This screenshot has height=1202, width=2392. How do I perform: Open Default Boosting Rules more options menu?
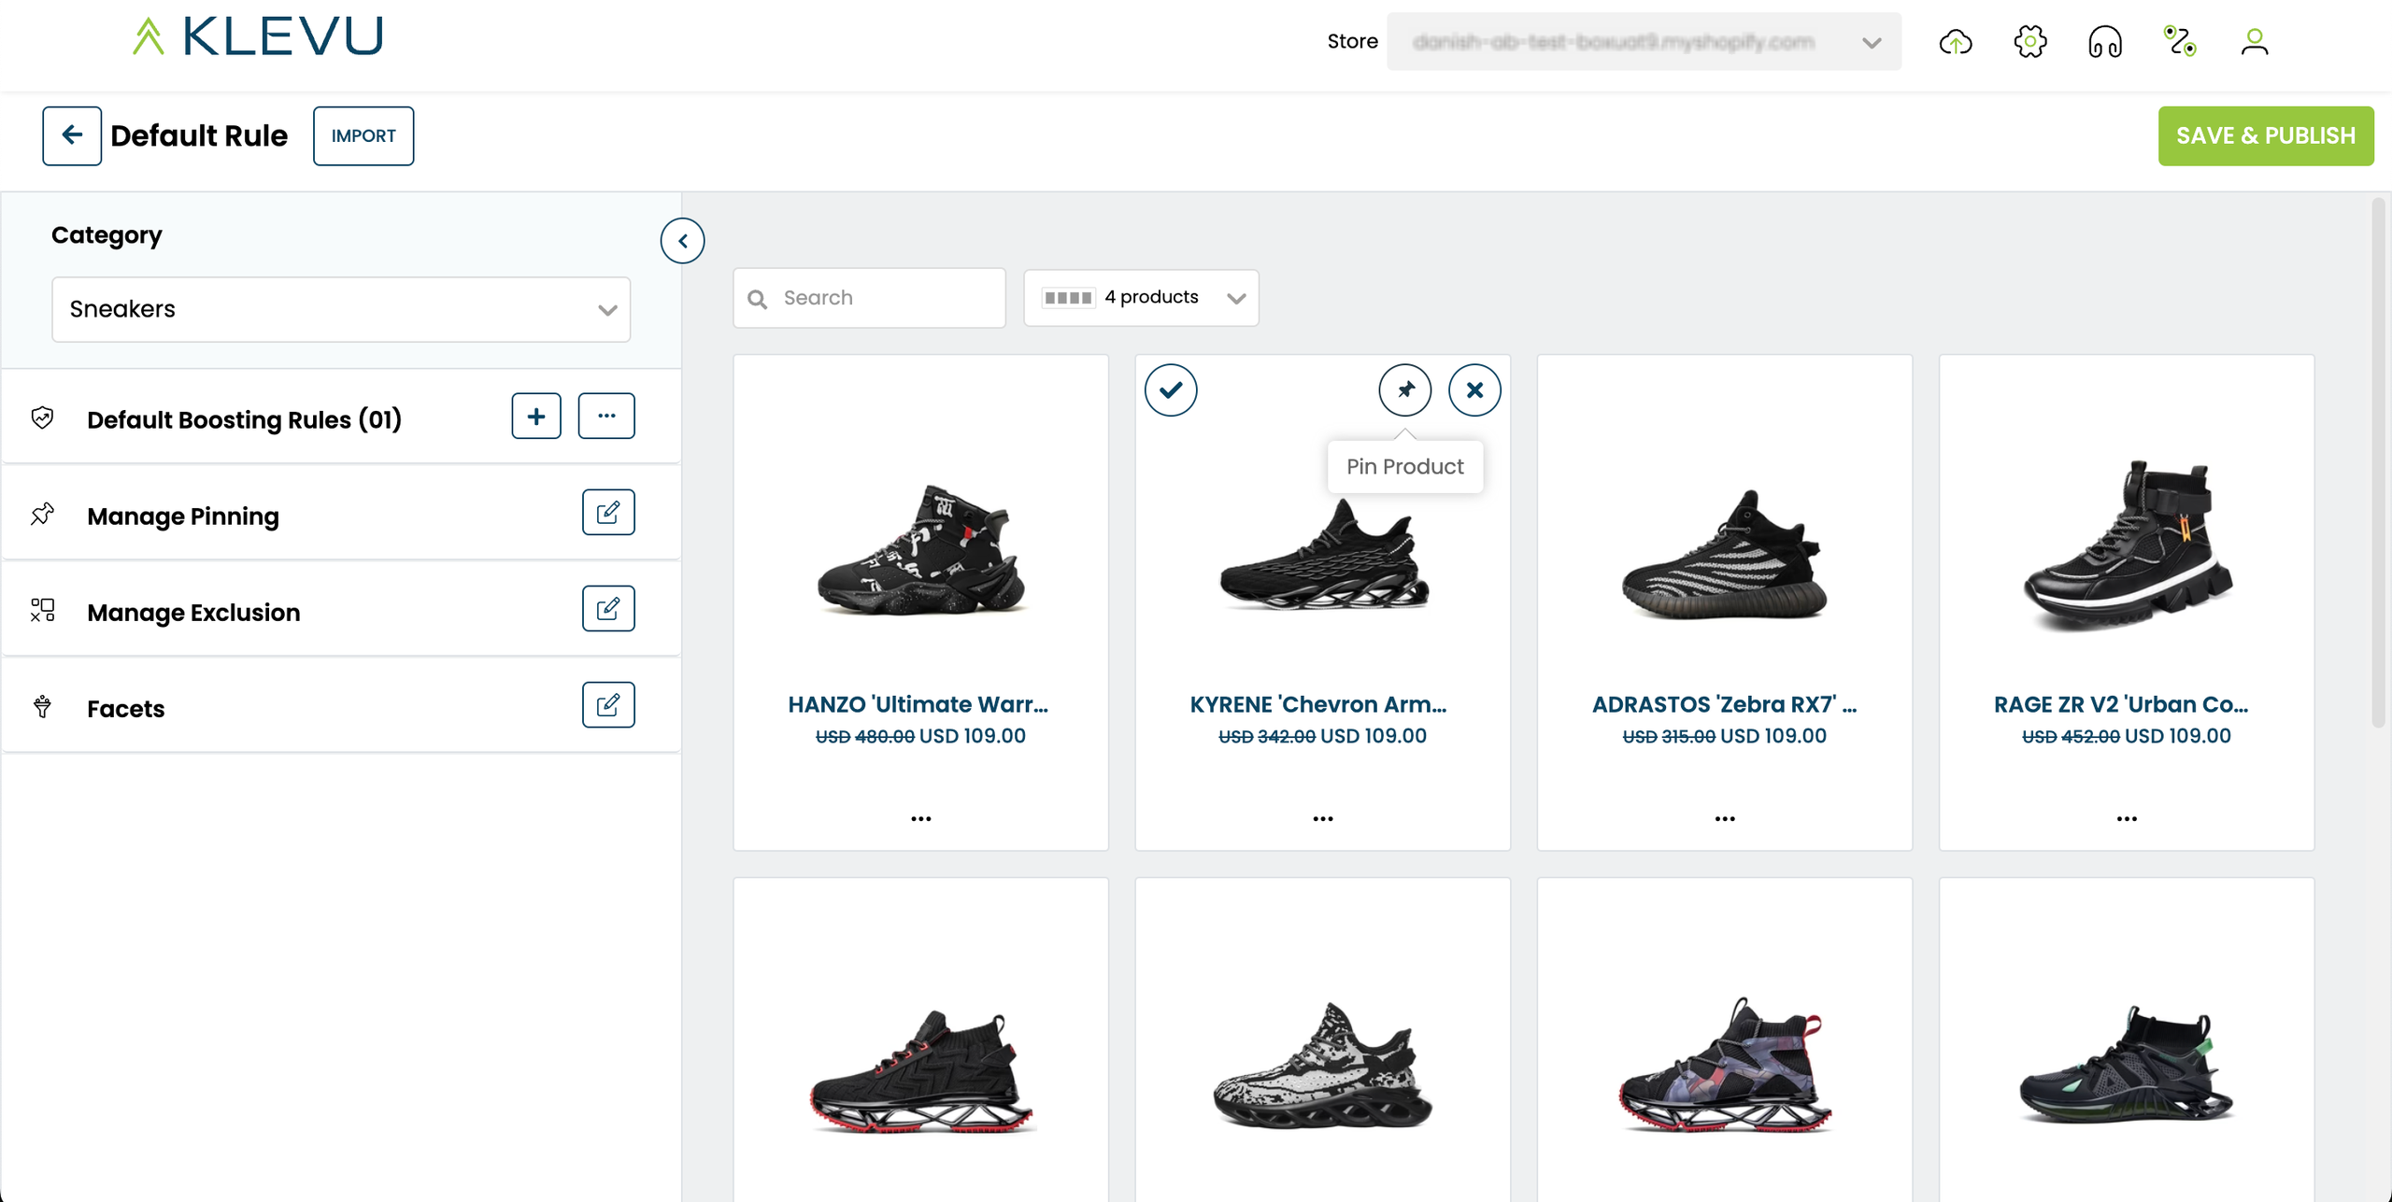pyautogui.click(x=606, y=417)
